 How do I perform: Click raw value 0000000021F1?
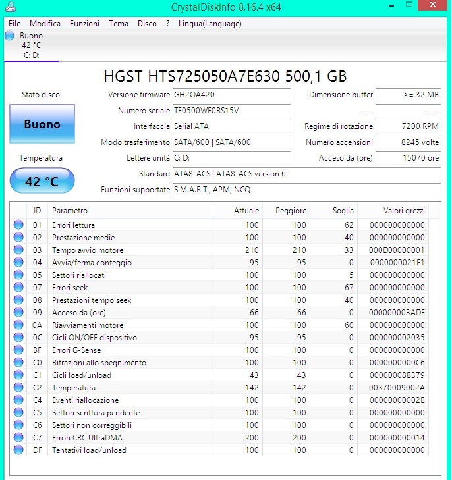tap(397, 263)
